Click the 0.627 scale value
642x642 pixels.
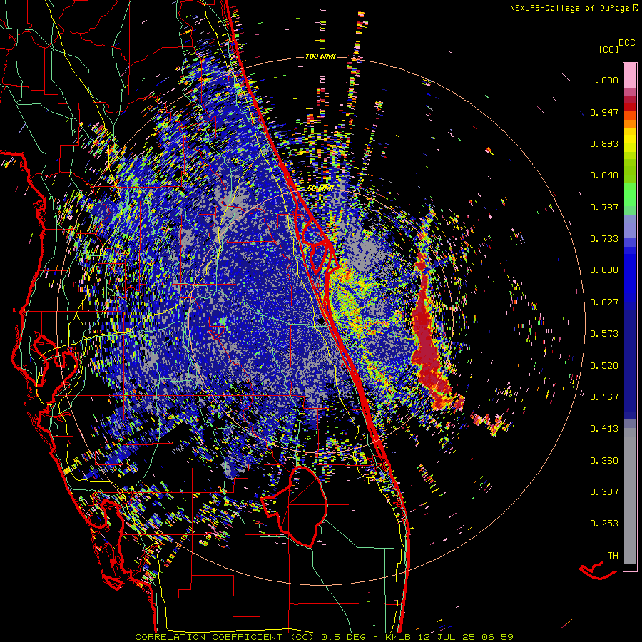coord(604,302)
